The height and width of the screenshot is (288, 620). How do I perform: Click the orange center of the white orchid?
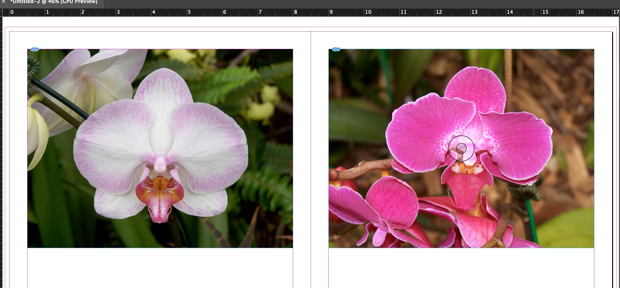point(160,184)
